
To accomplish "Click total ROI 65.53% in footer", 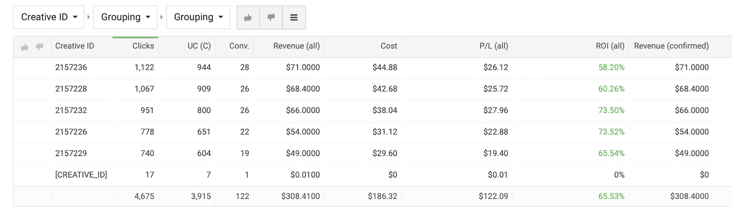I will [611, 196].
